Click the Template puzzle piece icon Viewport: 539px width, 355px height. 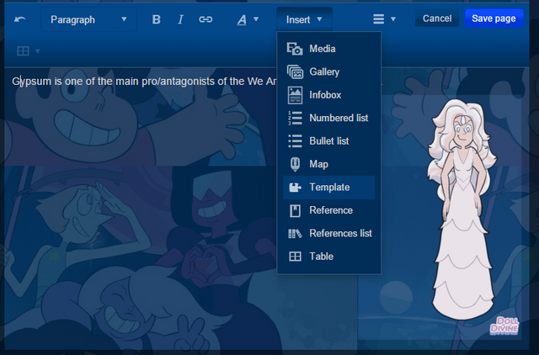coord(295,188)
